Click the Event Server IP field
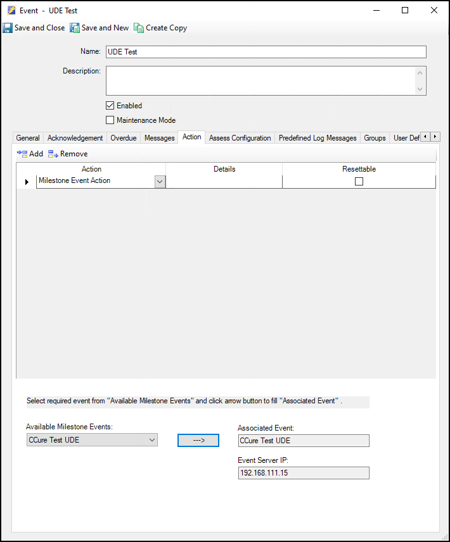450x542 pixels. click(x=304, y=473)
